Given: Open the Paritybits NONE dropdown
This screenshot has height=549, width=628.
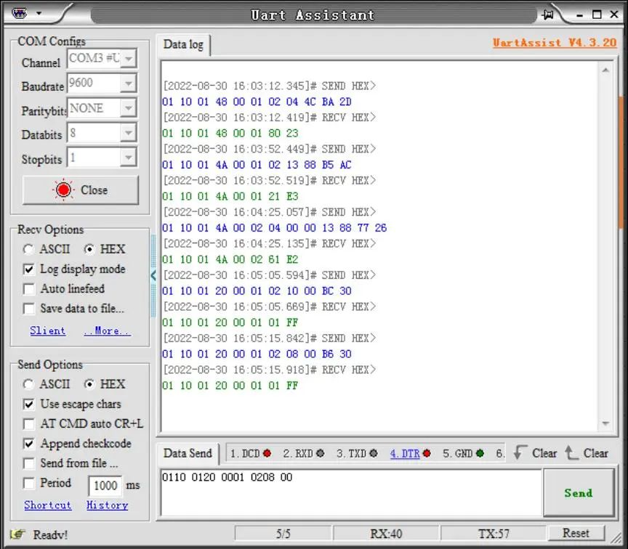Looking at the screenshot, I should tap(129, 108).
